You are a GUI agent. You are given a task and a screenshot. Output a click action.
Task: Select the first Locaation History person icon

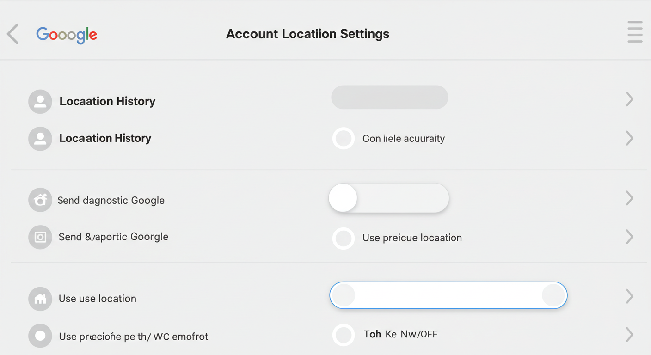pyautogui.click(x=40, y=101)
